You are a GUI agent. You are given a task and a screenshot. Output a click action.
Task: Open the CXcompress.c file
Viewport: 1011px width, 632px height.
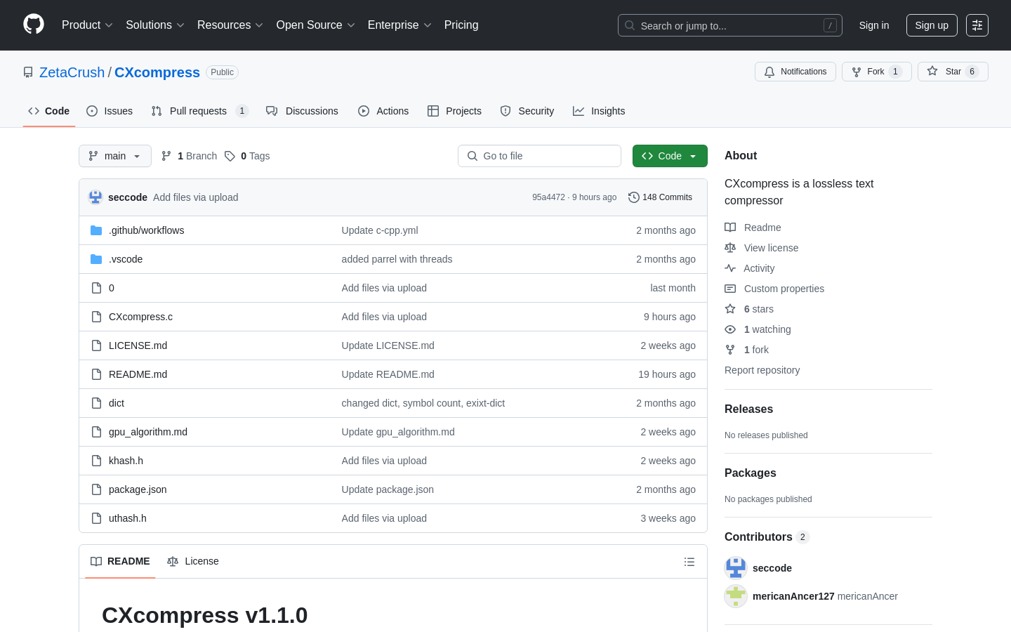(140, 317)
